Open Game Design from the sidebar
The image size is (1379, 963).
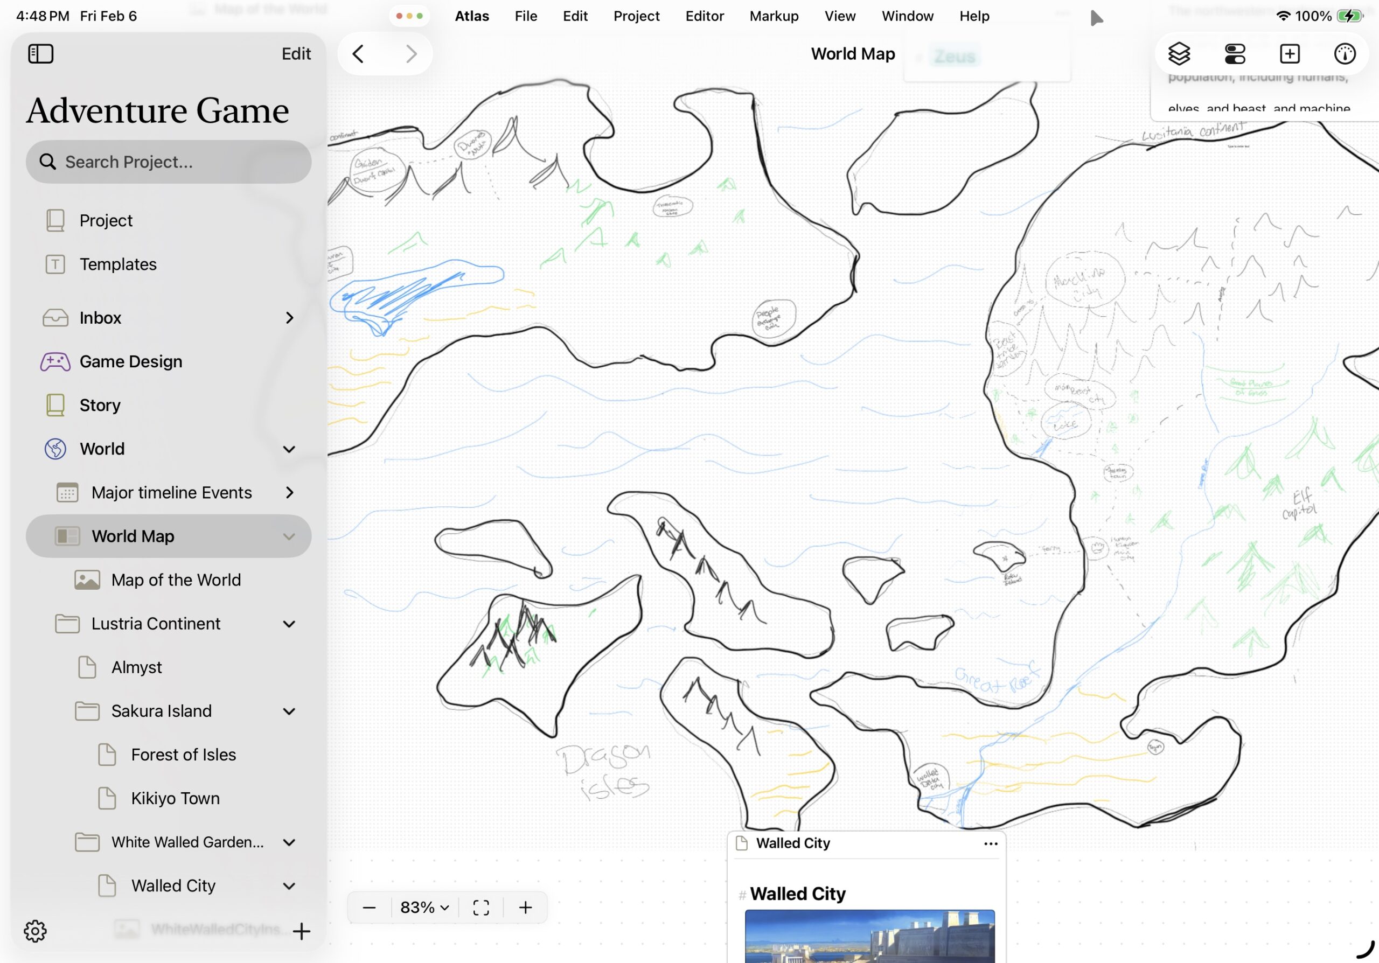(x=130, y=361)
